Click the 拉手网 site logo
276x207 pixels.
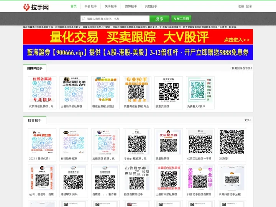click(x=36, y=7)
